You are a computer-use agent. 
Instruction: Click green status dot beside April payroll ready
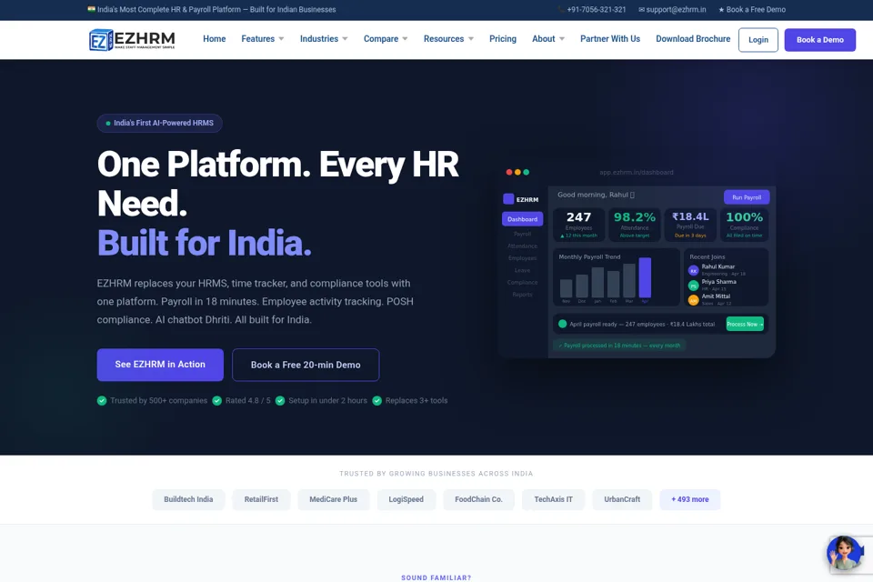[562, 324]
